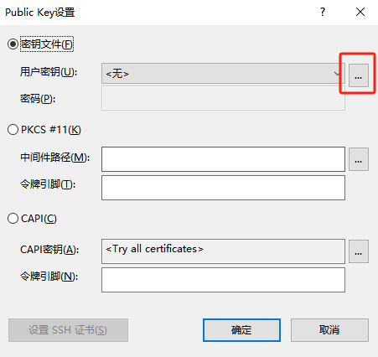Open help via the question mark icon
This screenshot has width=378, height=357.
click(323, 12)
